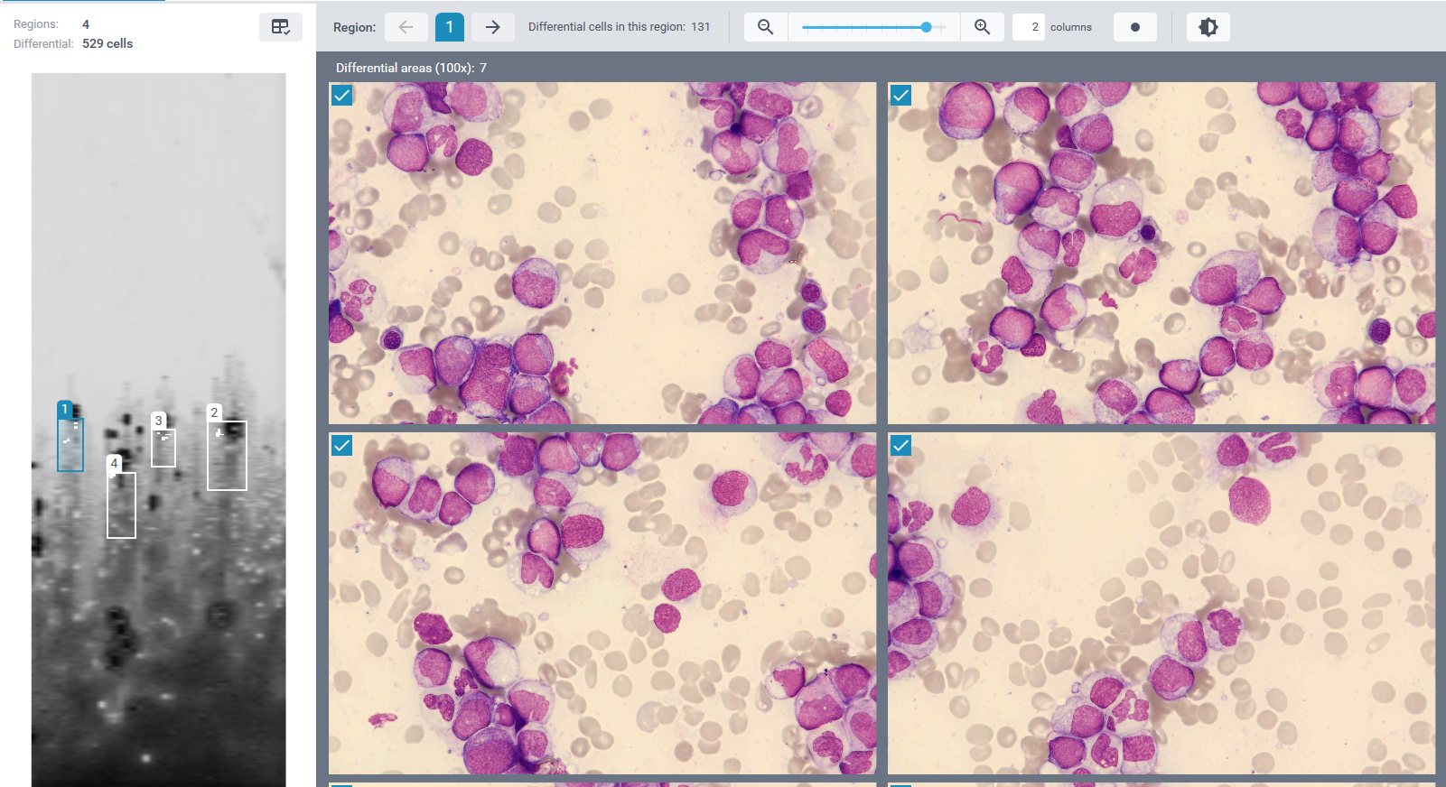This screenshot has width=1446, height=787.
Task: Uncheck the top-left cell image checkbox
Action: click(x=342, y=95)
